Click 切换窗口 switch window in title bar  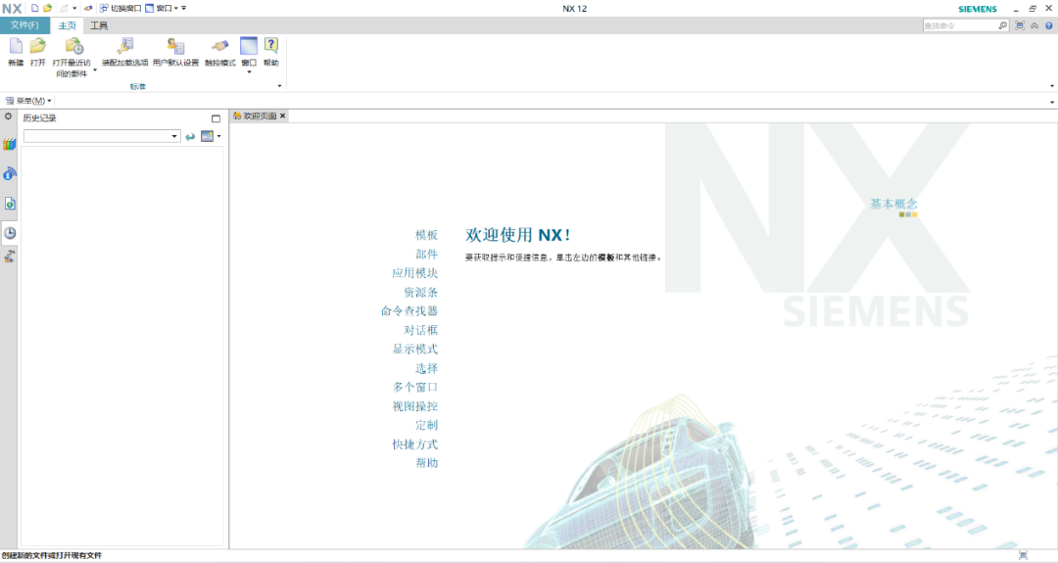pyautogui.click(x=120, y=8)
